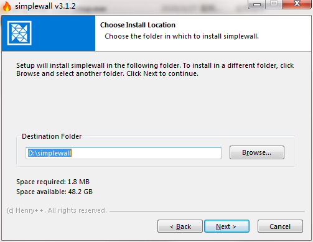The image size is (313, 242).
Task: Open the Browse... folder picker
Action: point(257,152)
